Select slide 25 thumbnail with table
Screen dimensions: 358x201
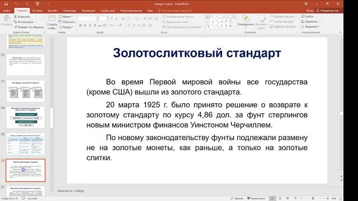[26, 144]
